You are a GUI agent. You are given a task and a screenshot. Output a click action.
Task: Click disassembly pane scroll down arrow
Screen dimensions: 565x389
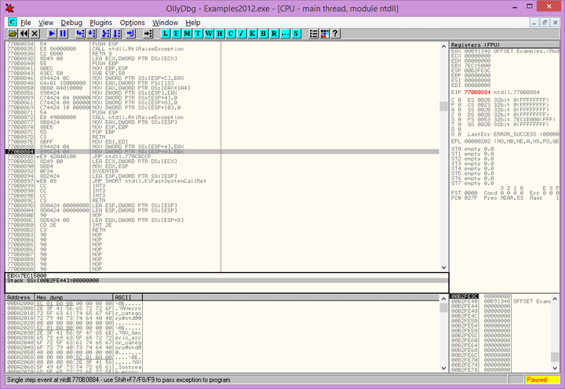click(x=443, y=267)
